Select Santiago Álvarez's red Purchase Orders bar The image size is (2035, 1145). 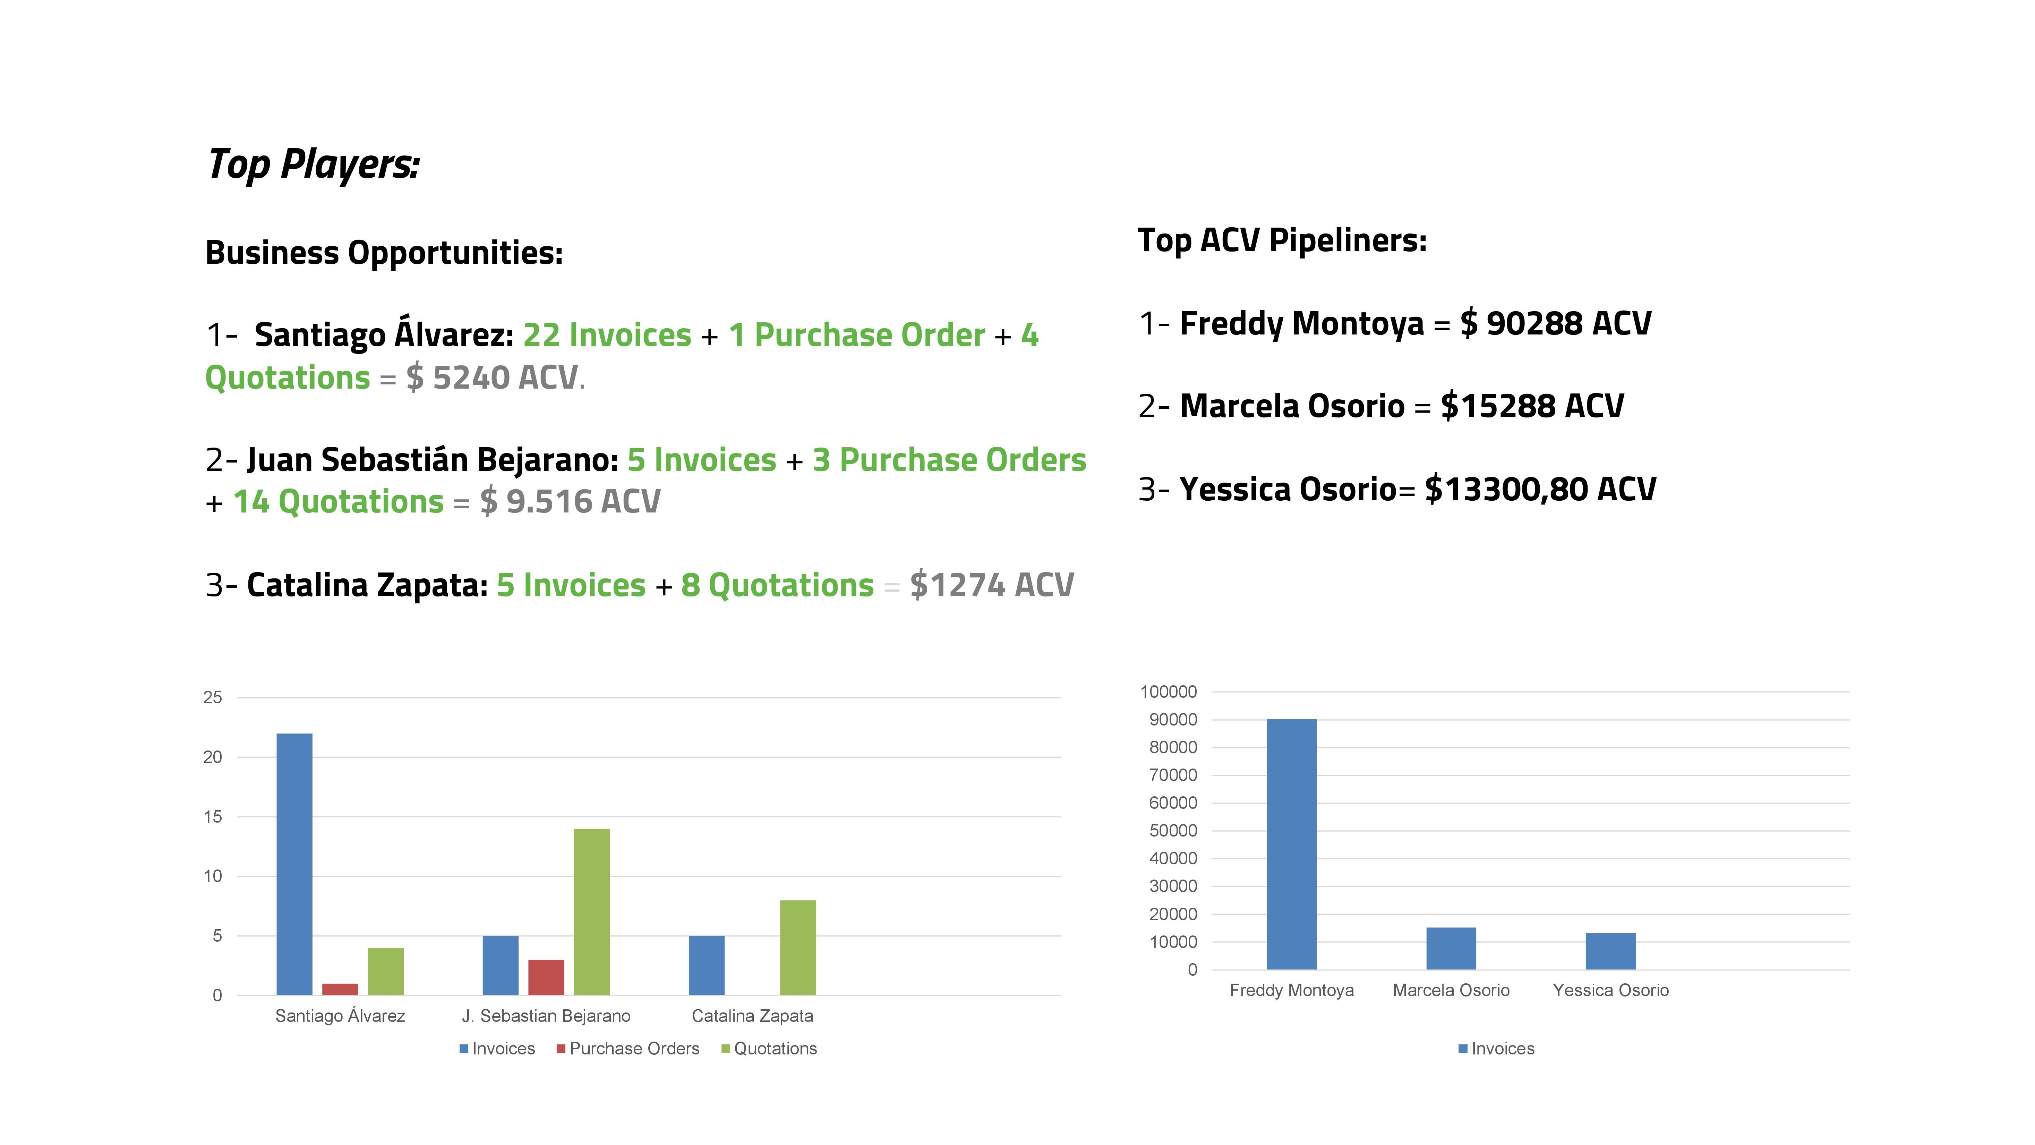(x=341, y=989)
